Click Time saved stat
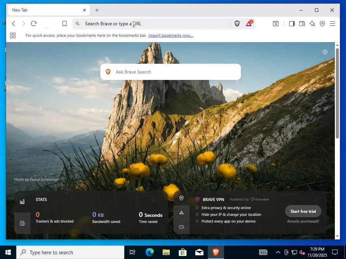 150,218
